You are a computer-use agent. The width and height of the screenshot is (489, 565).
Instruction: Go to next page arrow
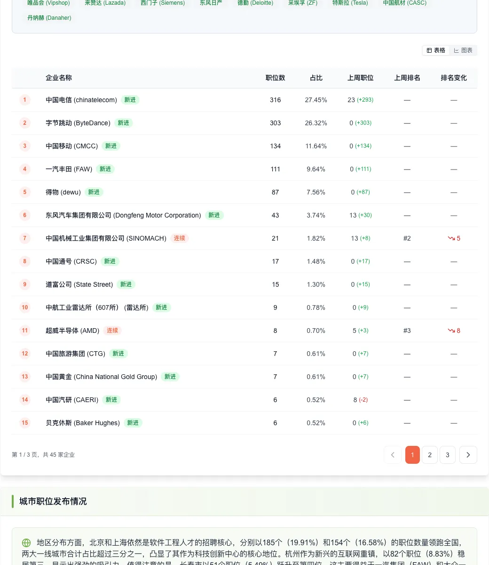[468, 455]
